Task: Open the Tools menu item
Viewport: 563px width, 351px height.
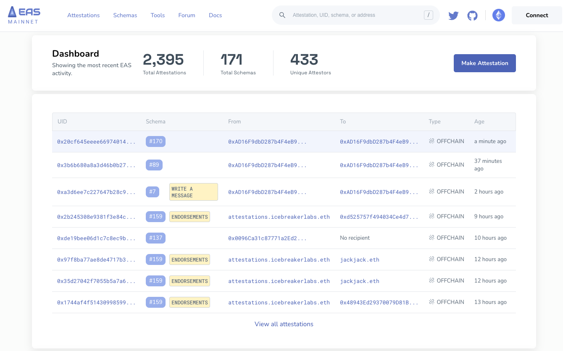Action: pyautogui.click(x=158, y=15)
